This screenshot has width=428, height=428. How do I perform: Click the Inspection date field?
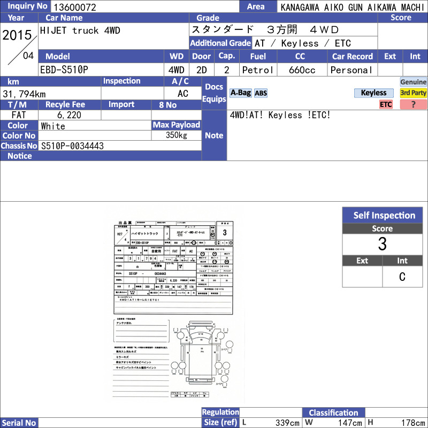(132, 94)
